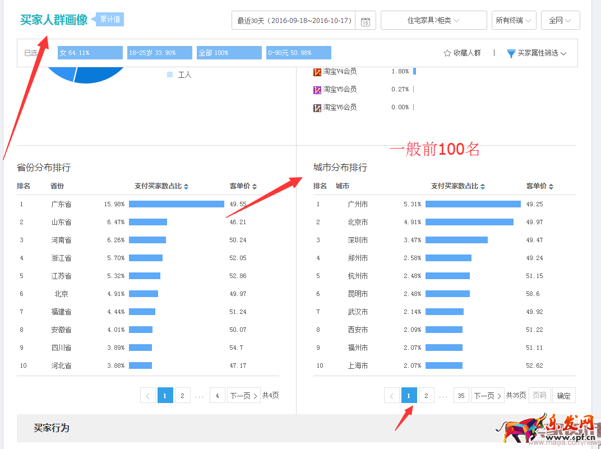601x449 pixels.
Task: Remove the 0-90元 50.98% filter tag
Action: [298, 53]
